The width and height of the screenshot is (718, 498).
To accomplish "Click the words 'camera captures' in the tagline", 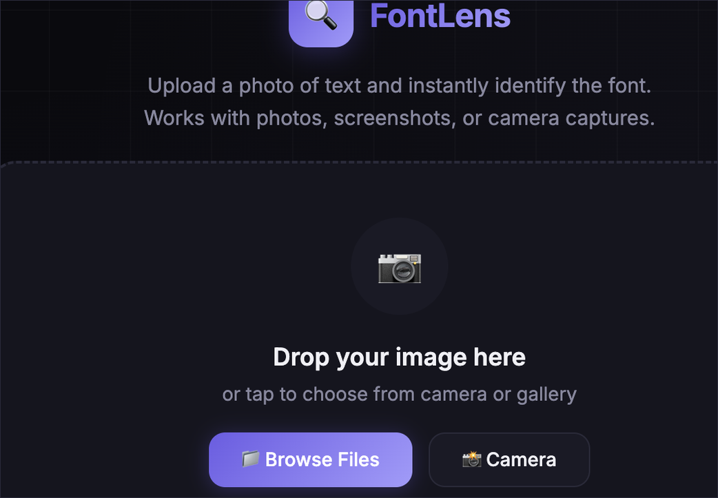I will click(571, 118).
